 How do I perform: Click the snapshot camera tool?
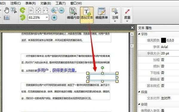pos(7,18)
